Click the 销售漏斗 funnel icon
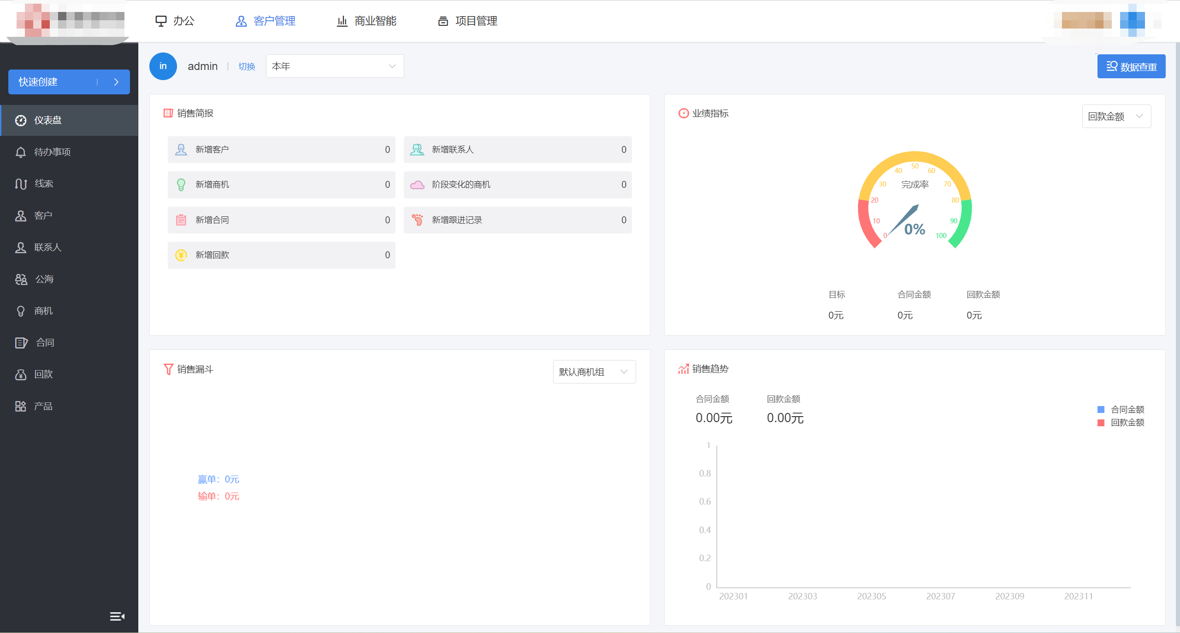This screenshot has height=633, width=1180. pos(168,369)
